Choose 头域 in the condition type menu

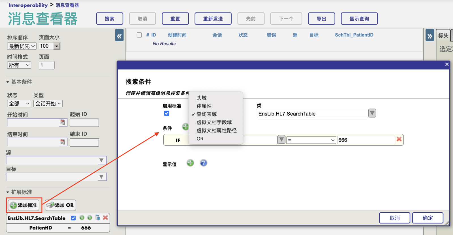click(202, 98)
